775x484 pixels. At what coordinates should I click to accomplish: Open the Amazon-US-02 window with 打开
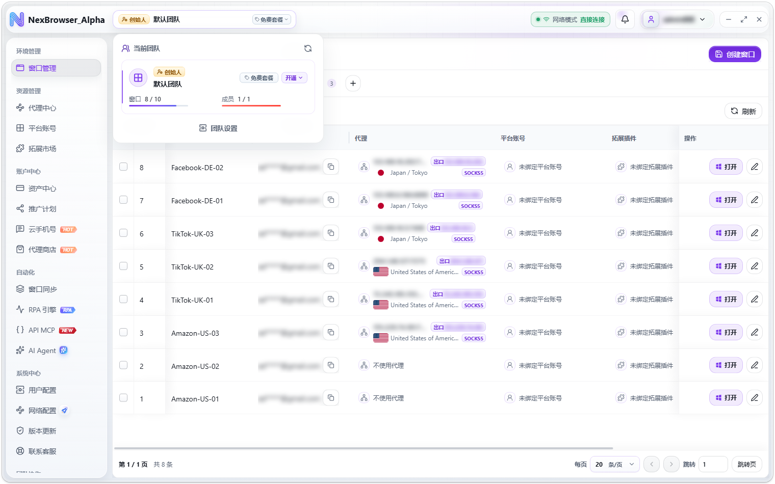[726, 365]
